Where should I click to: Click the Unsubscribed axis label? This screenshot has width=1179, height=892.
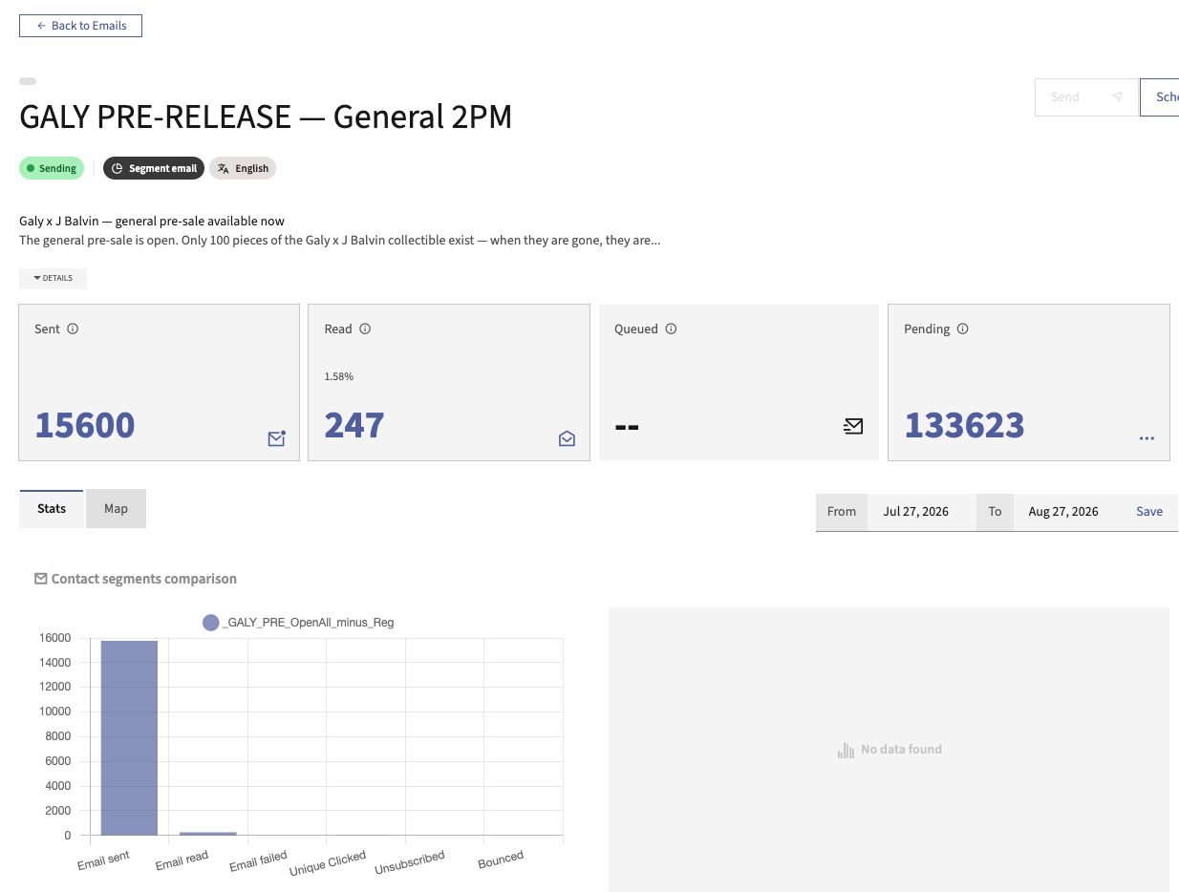coord(410,862)
